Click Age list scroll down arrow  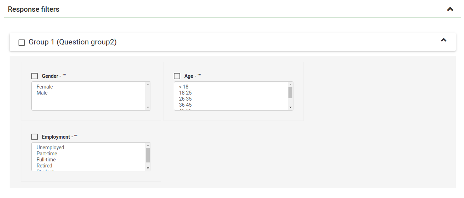[290, 107]
